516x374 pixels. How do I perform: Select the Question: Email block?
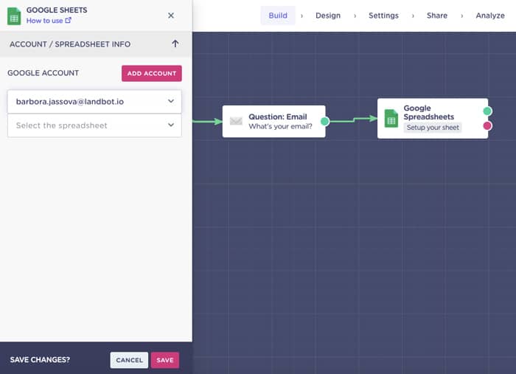(273, 122)
